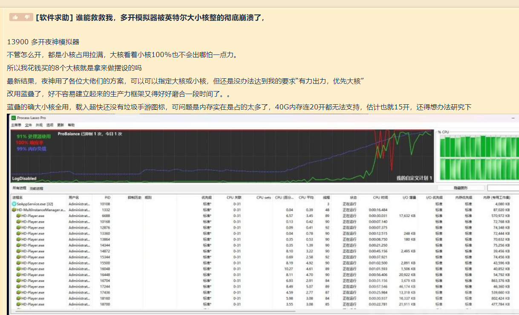Click the HD-Player.exe icon in PID 17436 row

[19, 293]
